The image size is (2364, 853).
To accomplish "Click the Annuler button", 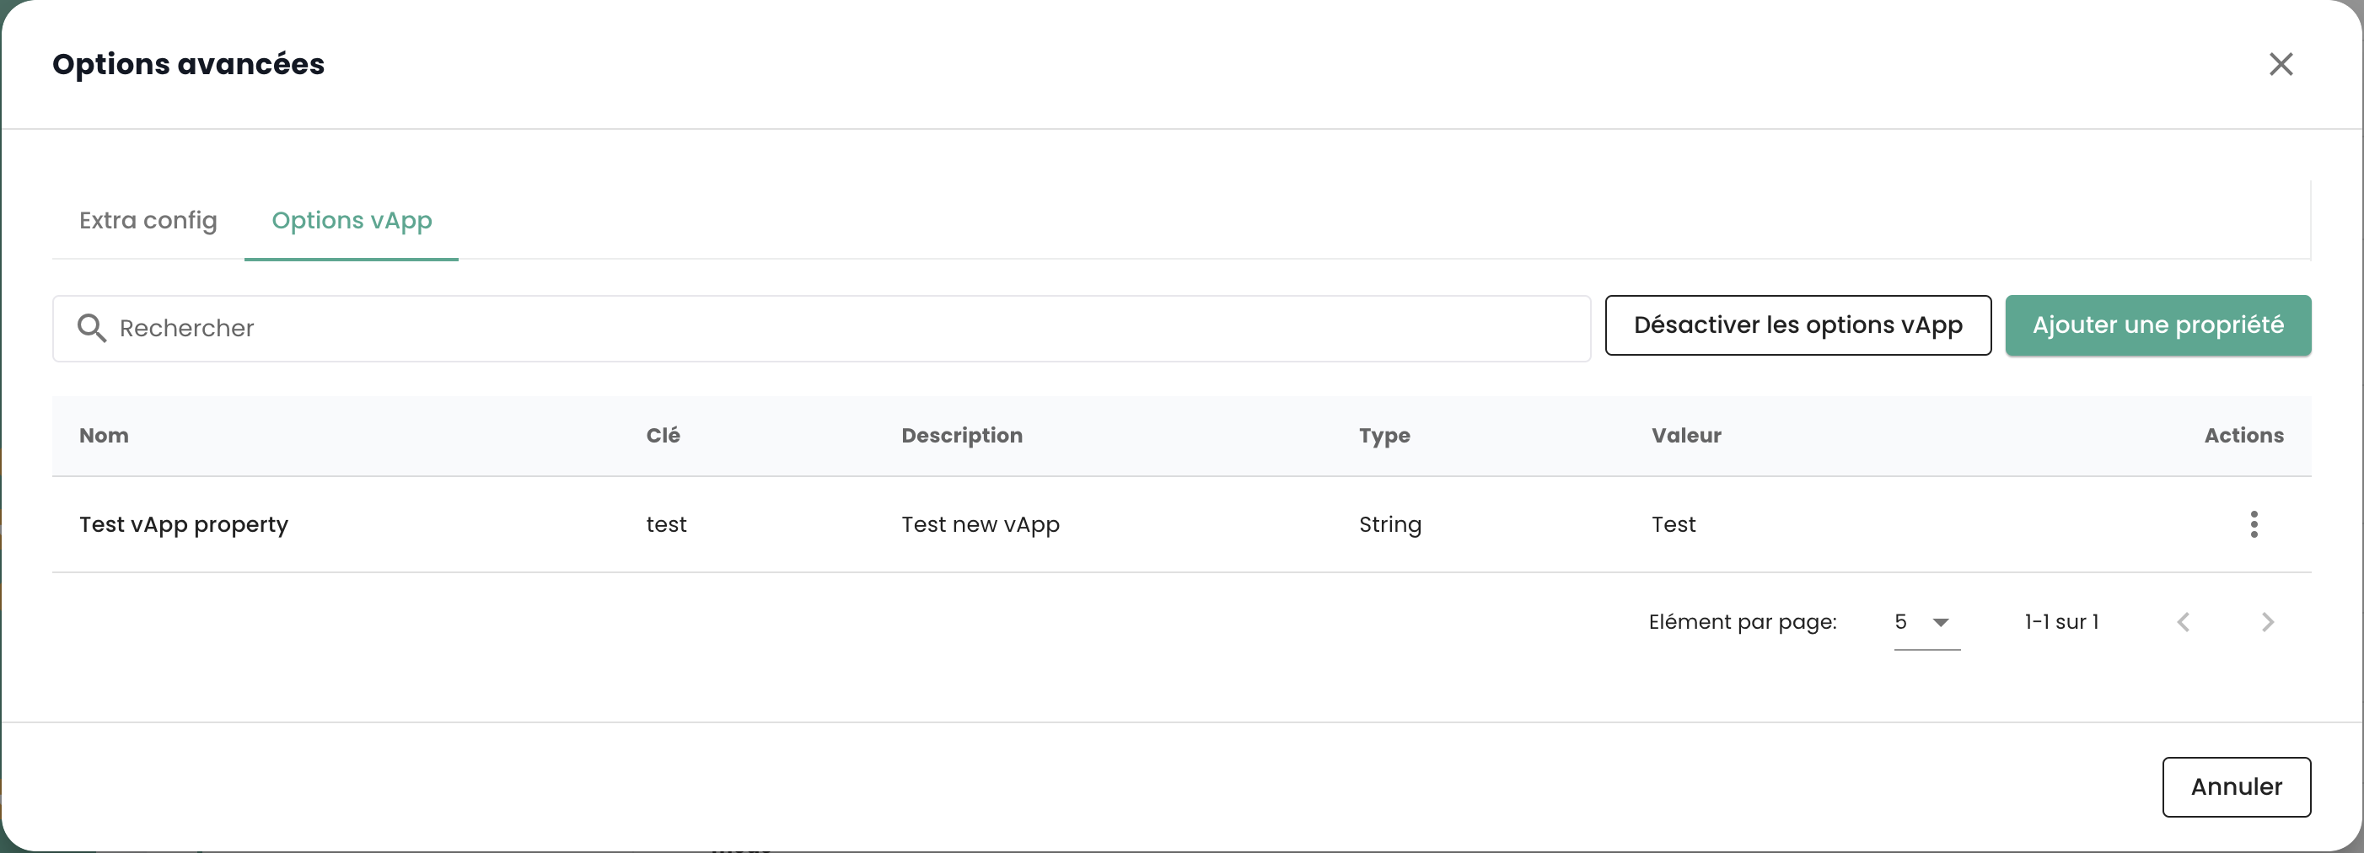I will click(2236, 787).
